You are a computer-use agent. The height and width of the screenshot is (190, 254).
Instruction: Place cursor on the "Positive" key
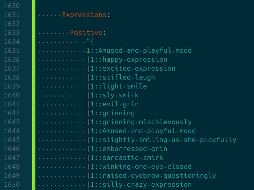pyautogui.click(x=86, y=33)
